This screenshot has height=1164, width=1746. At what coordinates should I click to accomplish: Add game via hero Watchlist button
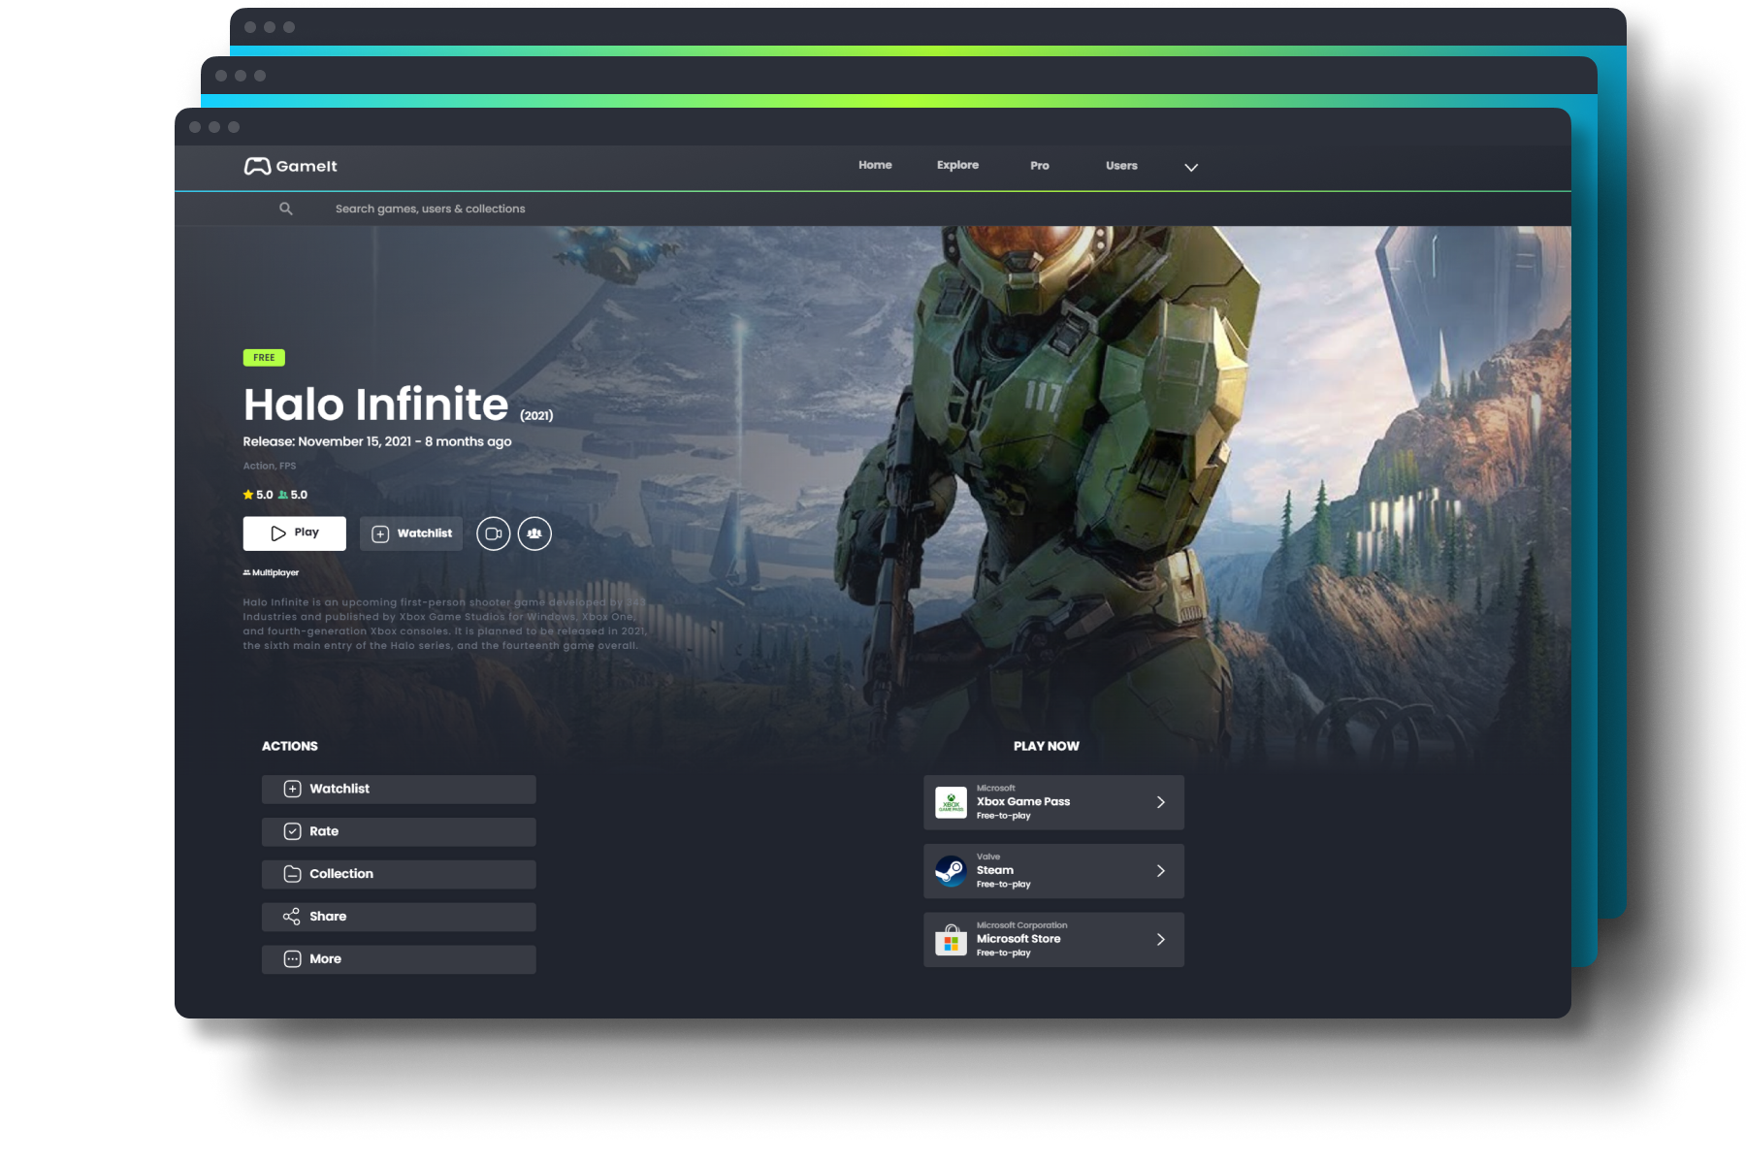[411, 533]
